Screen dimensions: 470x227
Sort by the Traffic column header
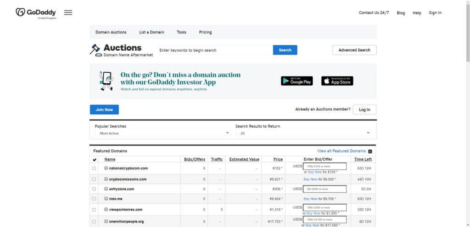(217, 160)
